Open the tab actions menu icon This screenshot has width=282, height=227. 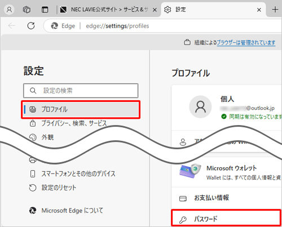(x=45, y=10)
